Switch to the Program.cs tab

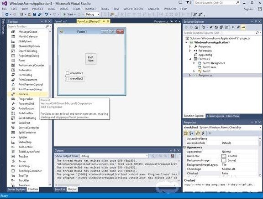161,21
